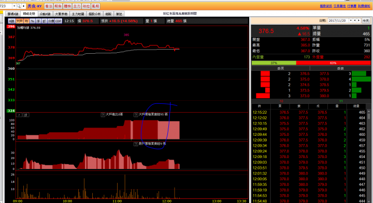This screenshot has width=373, height=203.
Task: Open the 個股分析 tab
Action: point(94,14)
